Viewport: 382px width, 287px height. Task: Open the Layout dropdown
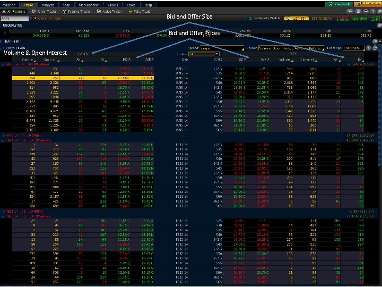point(291,48)
